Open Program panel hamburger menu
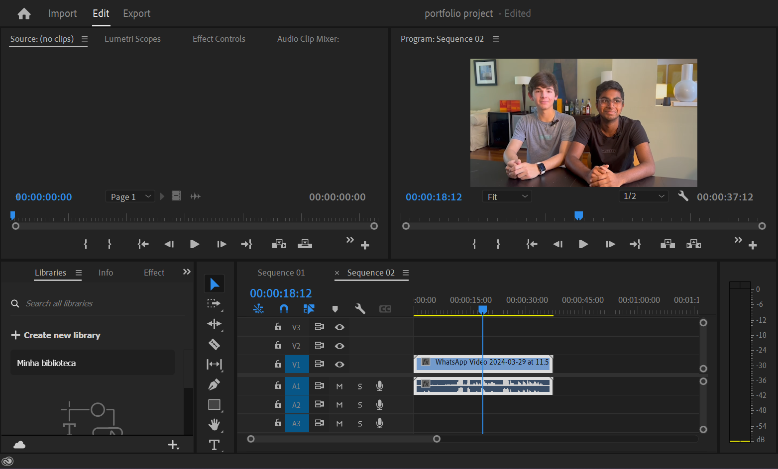Screen dimensions: 778x469 tap(496, 39)
